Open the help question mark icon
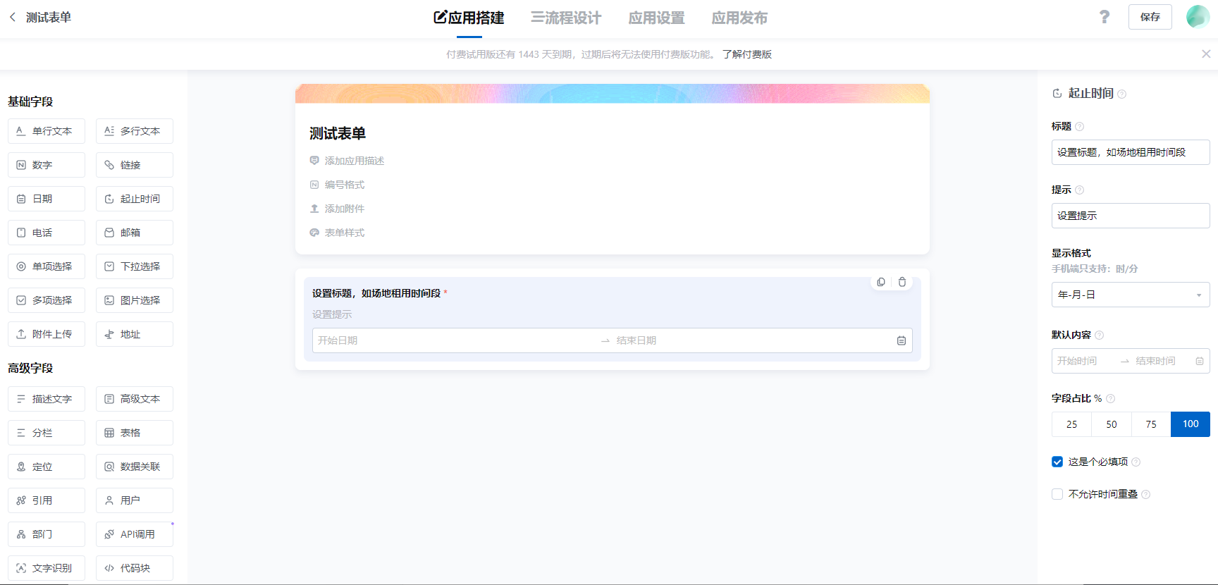The height and width of the screenshot is (585, 1218). click(x=1105, y=17)
